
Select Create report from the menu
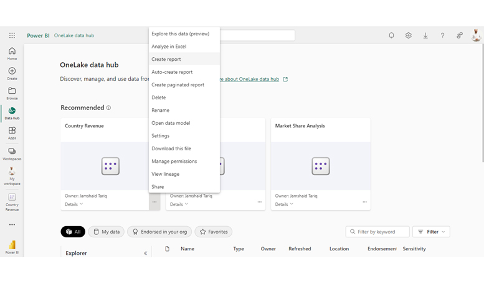click(184, 59)
